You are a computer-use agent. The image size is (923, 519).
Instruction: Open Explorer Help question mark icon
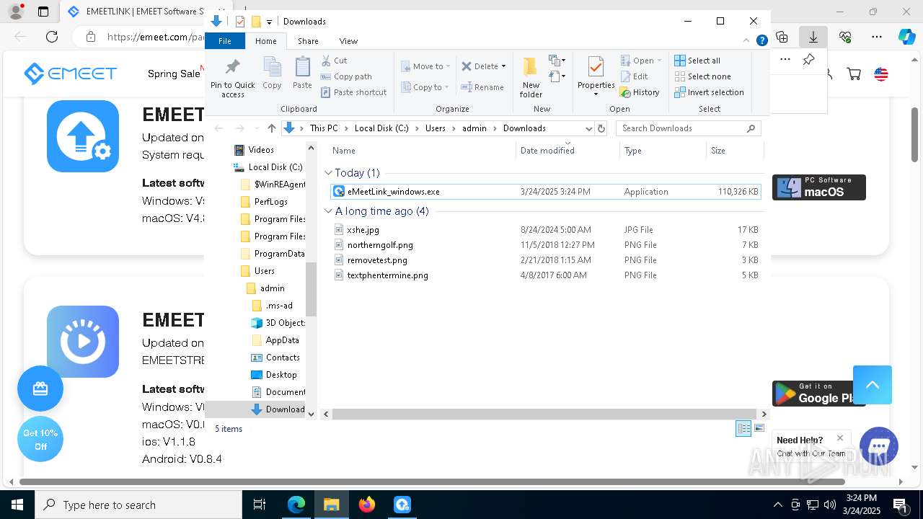(x=761, y=41)
